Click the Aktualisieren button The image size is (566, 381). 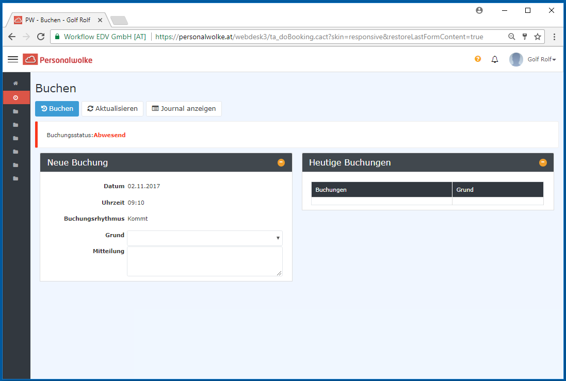click(112, 109)
